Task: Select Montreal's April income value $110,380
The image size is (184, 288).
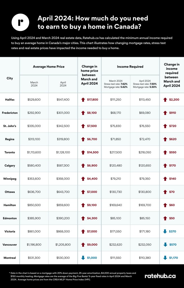Action: click(x=145, y=258)
